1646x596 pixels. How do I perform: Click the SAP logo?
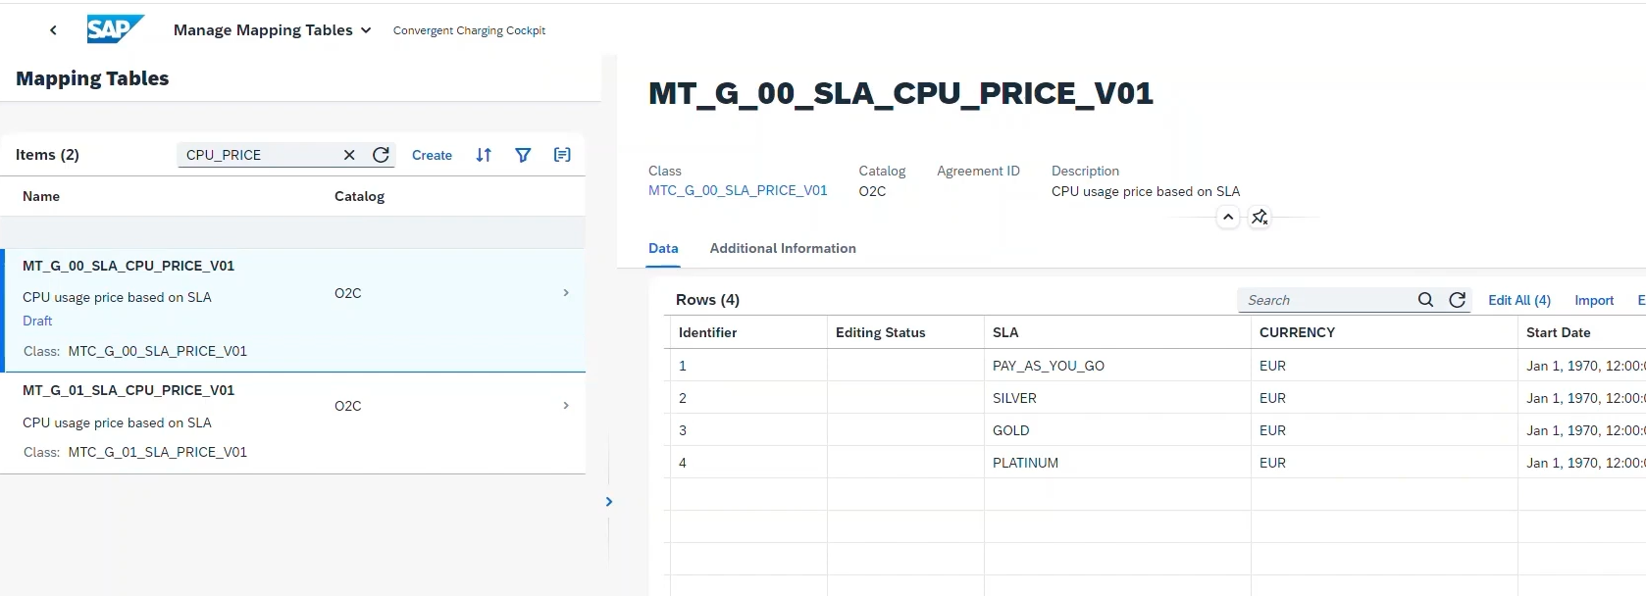point(115,29)
